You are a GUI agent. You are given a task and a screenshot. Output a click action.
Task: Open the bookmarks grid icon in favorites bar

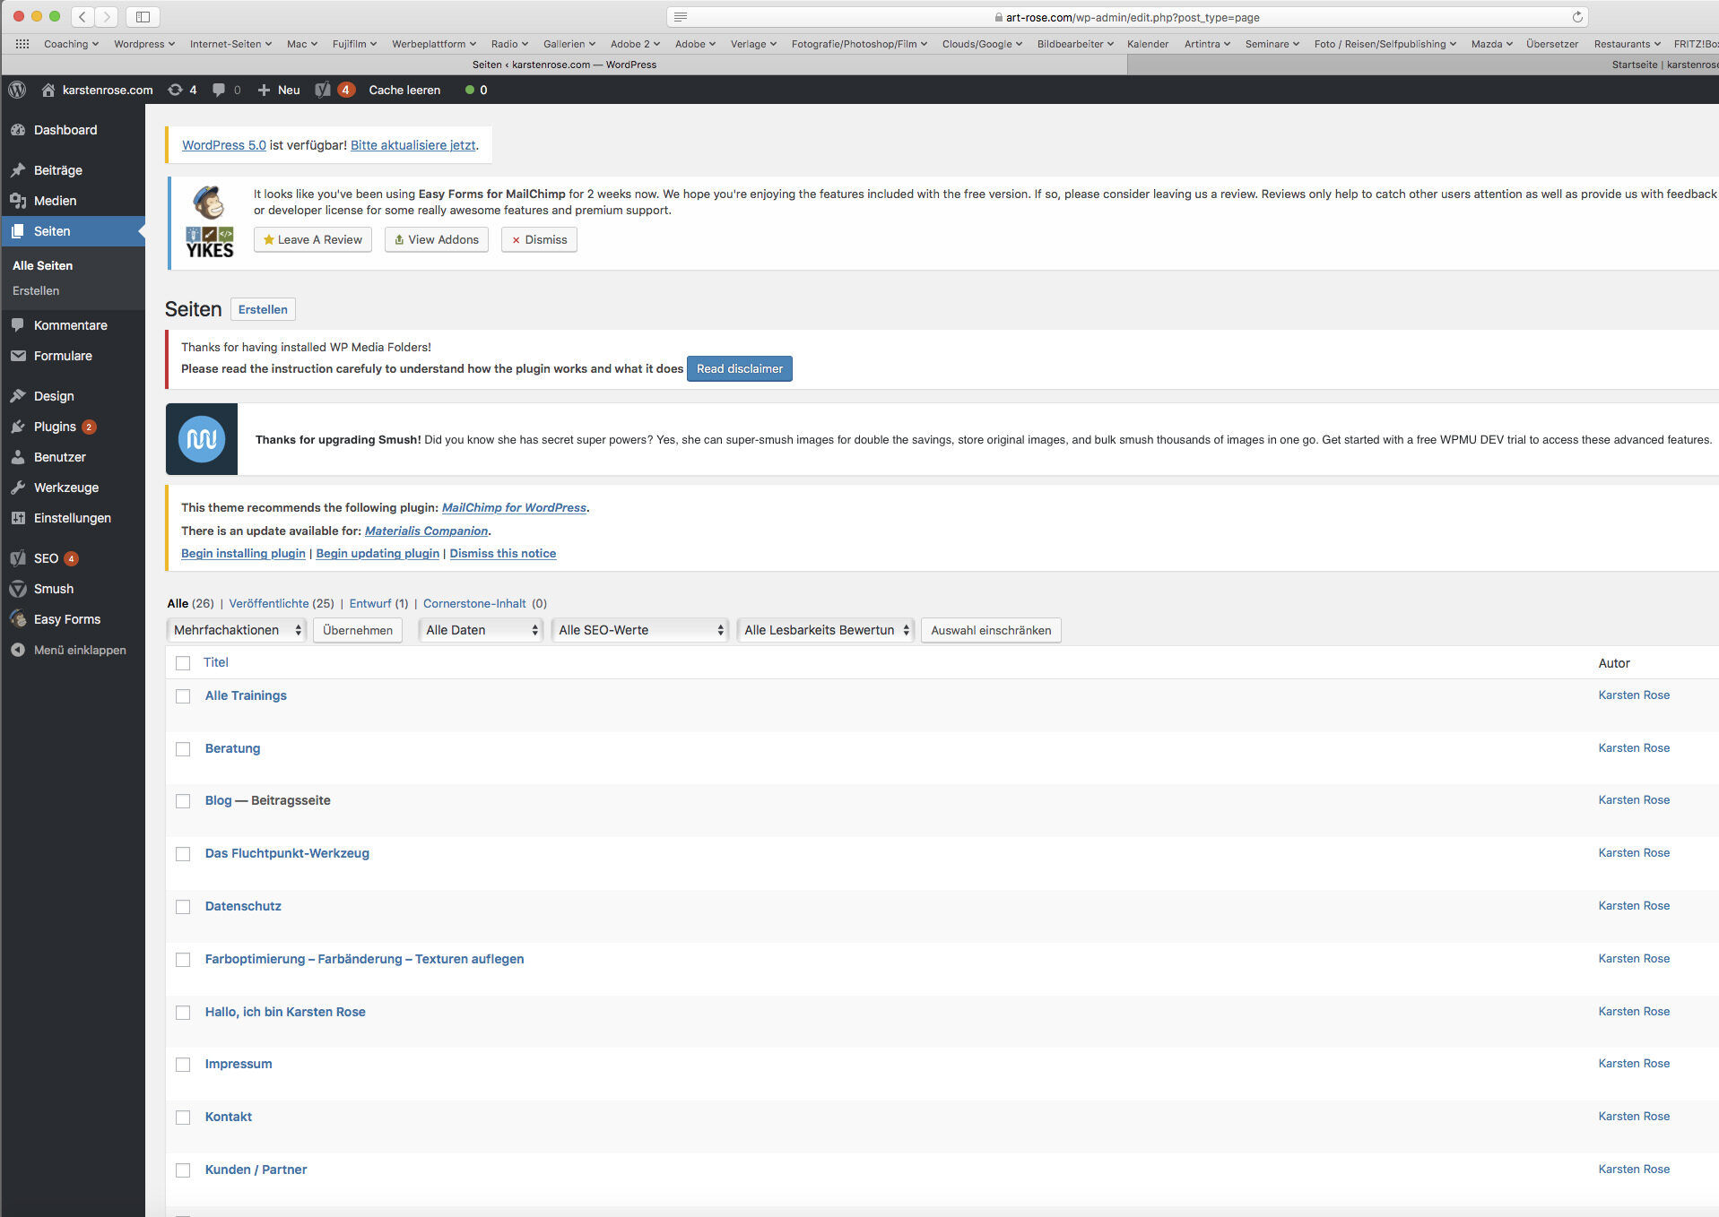click(22, 44)
